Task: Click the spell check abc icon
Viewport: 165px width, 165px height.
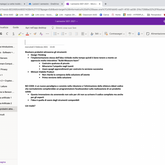Action: tap(130, 34)
